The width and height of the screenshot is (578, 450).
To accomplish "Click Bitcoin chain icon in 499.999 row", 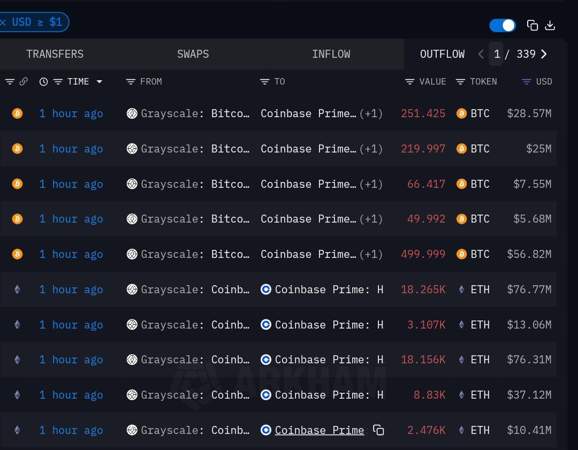I will click(x=17, y=254).
